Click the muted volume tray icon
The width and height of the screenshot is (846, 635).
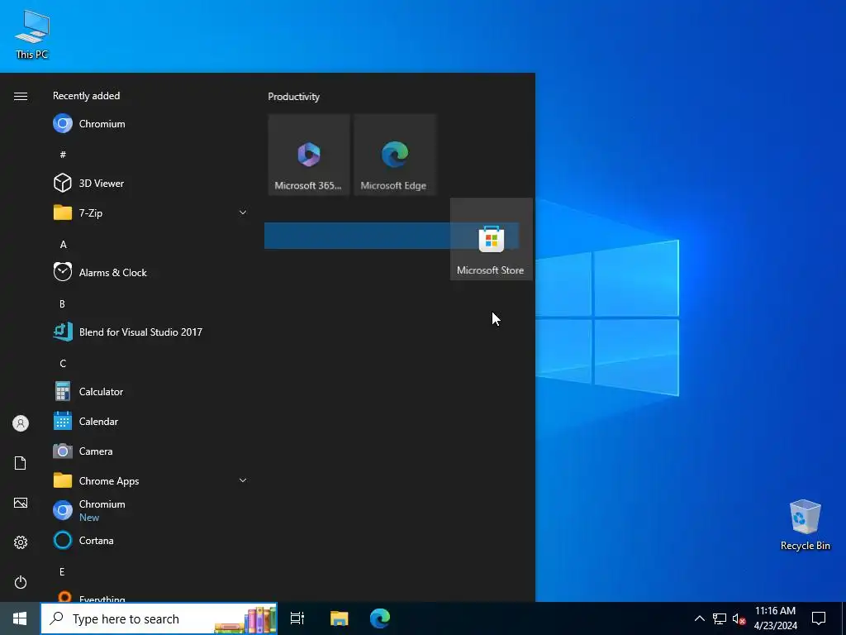(739, 618)
